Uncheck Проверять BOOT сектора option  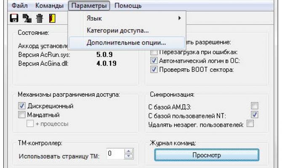point(154,68)
